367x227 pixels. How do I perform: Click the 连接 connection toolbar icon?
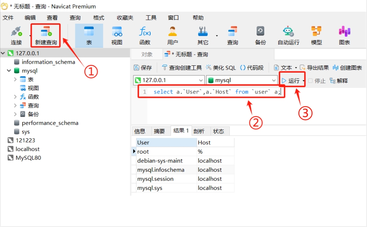pos(16,36)
